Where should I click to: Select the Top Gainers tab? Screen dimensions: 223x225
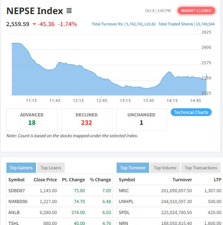(x=21, y=168)
